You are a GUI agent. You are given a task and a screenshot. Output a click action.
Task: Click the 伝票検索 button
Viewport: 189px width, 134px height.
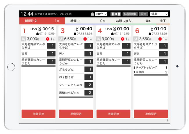(x=130, y=14)
